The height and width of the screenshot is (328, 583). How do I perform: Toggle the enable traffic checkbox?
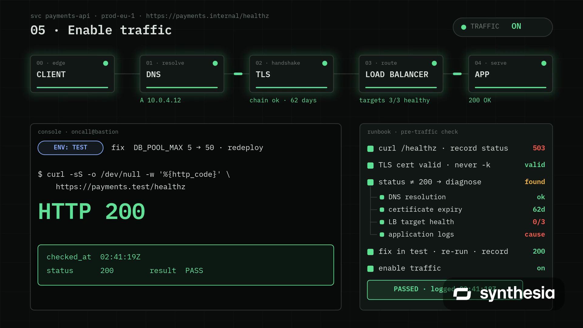pos(370,269)
